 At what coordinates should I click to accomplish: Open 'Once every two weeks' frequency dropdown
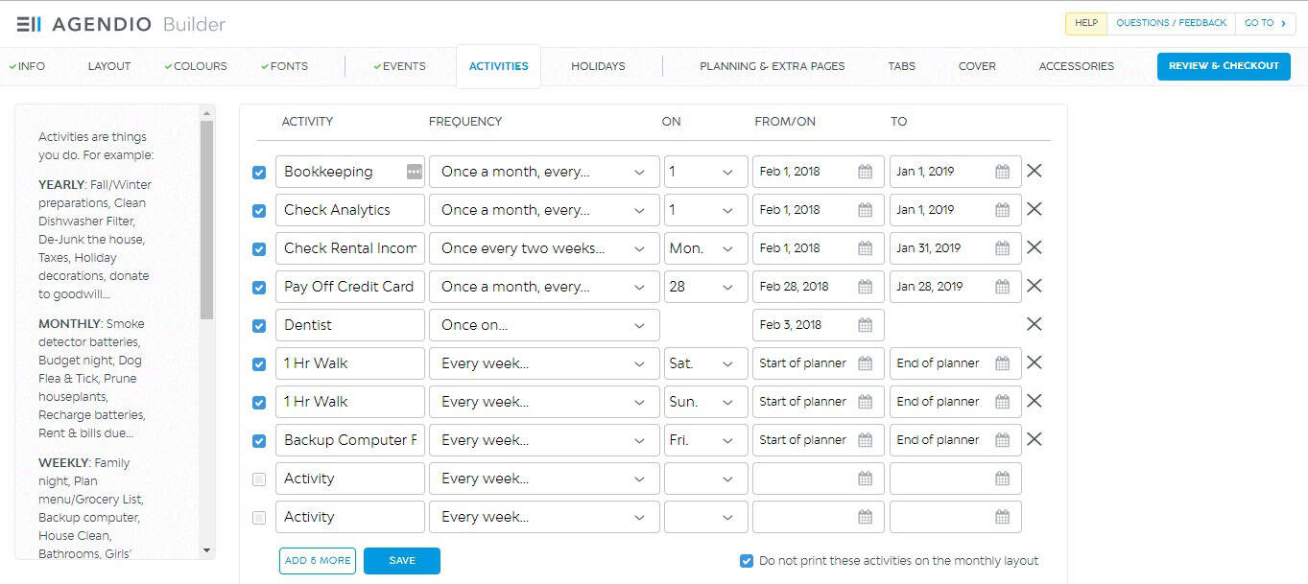[544, 248]
